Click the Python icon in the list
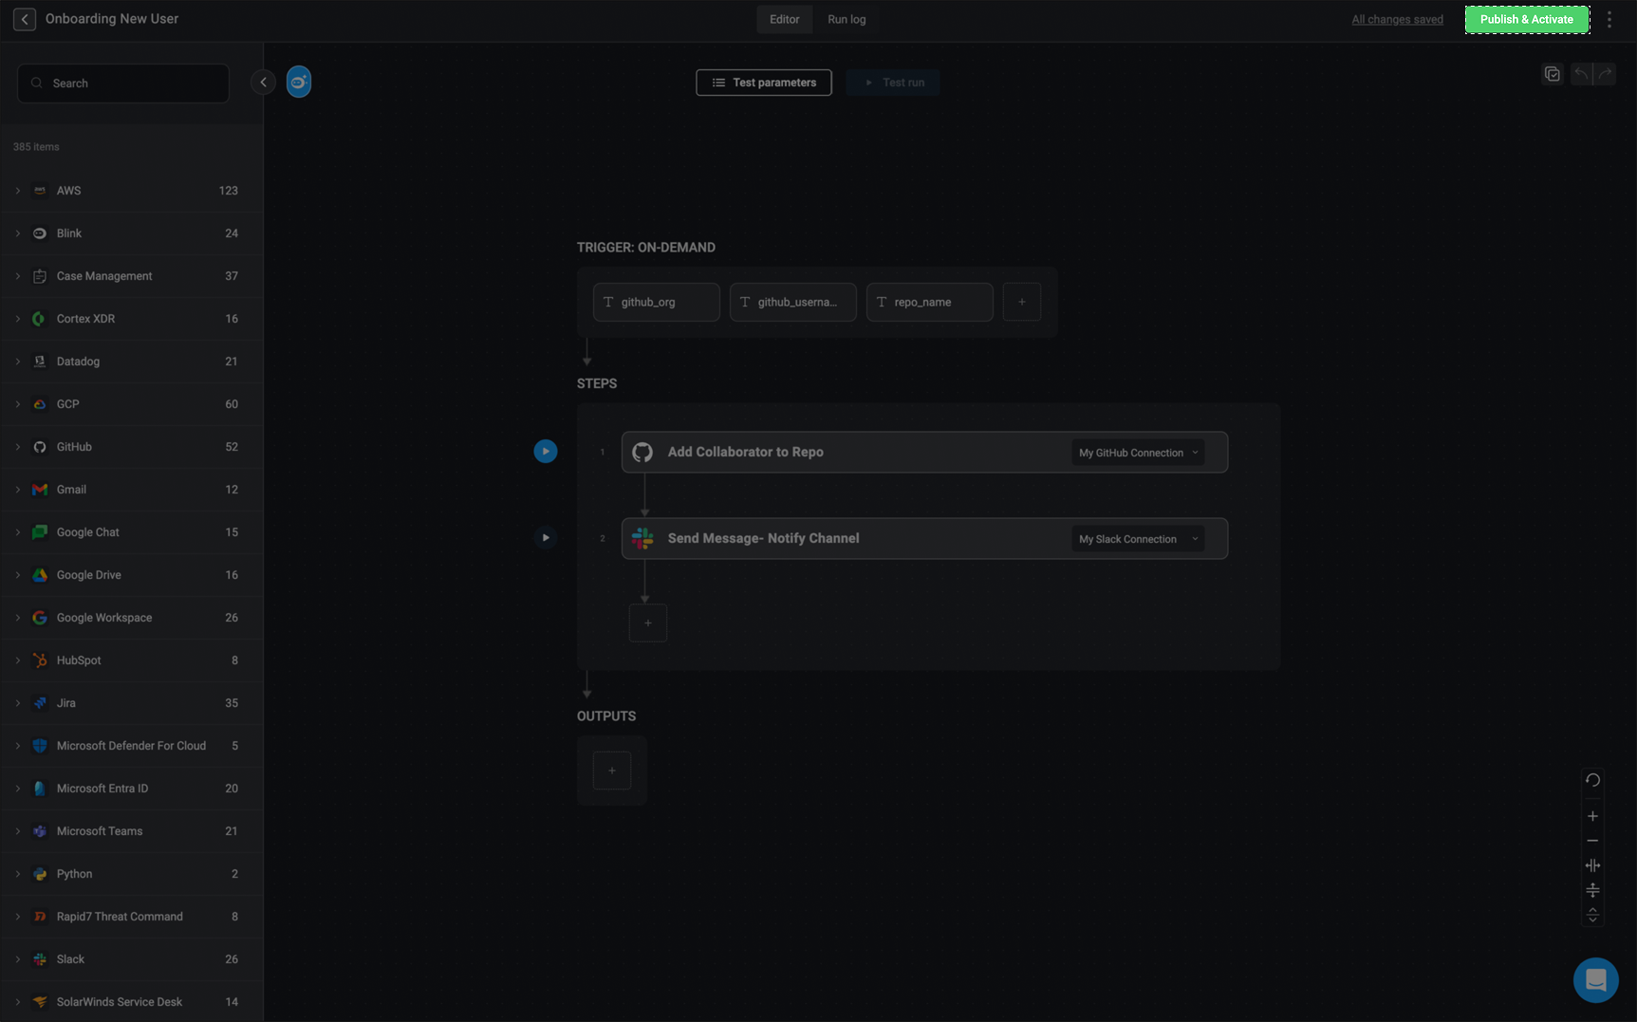This screenshot has height=1022, width=1637. click(40, 874)
